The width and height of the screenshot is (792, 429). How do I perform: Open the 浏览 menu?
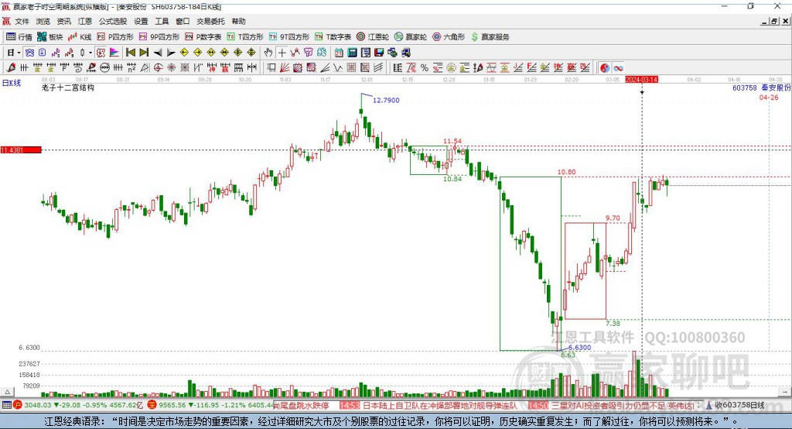(43, 21)
